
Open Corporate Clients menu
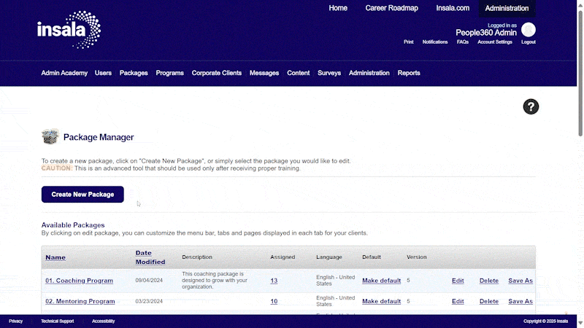coord(217,73)
